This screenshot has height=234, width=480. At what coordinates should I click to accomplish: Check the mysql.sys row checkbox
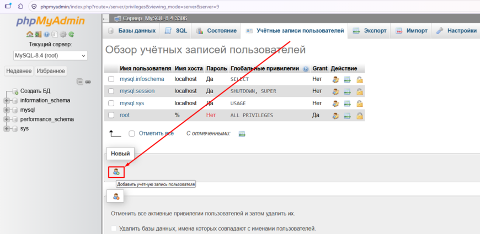coord(111,104)
